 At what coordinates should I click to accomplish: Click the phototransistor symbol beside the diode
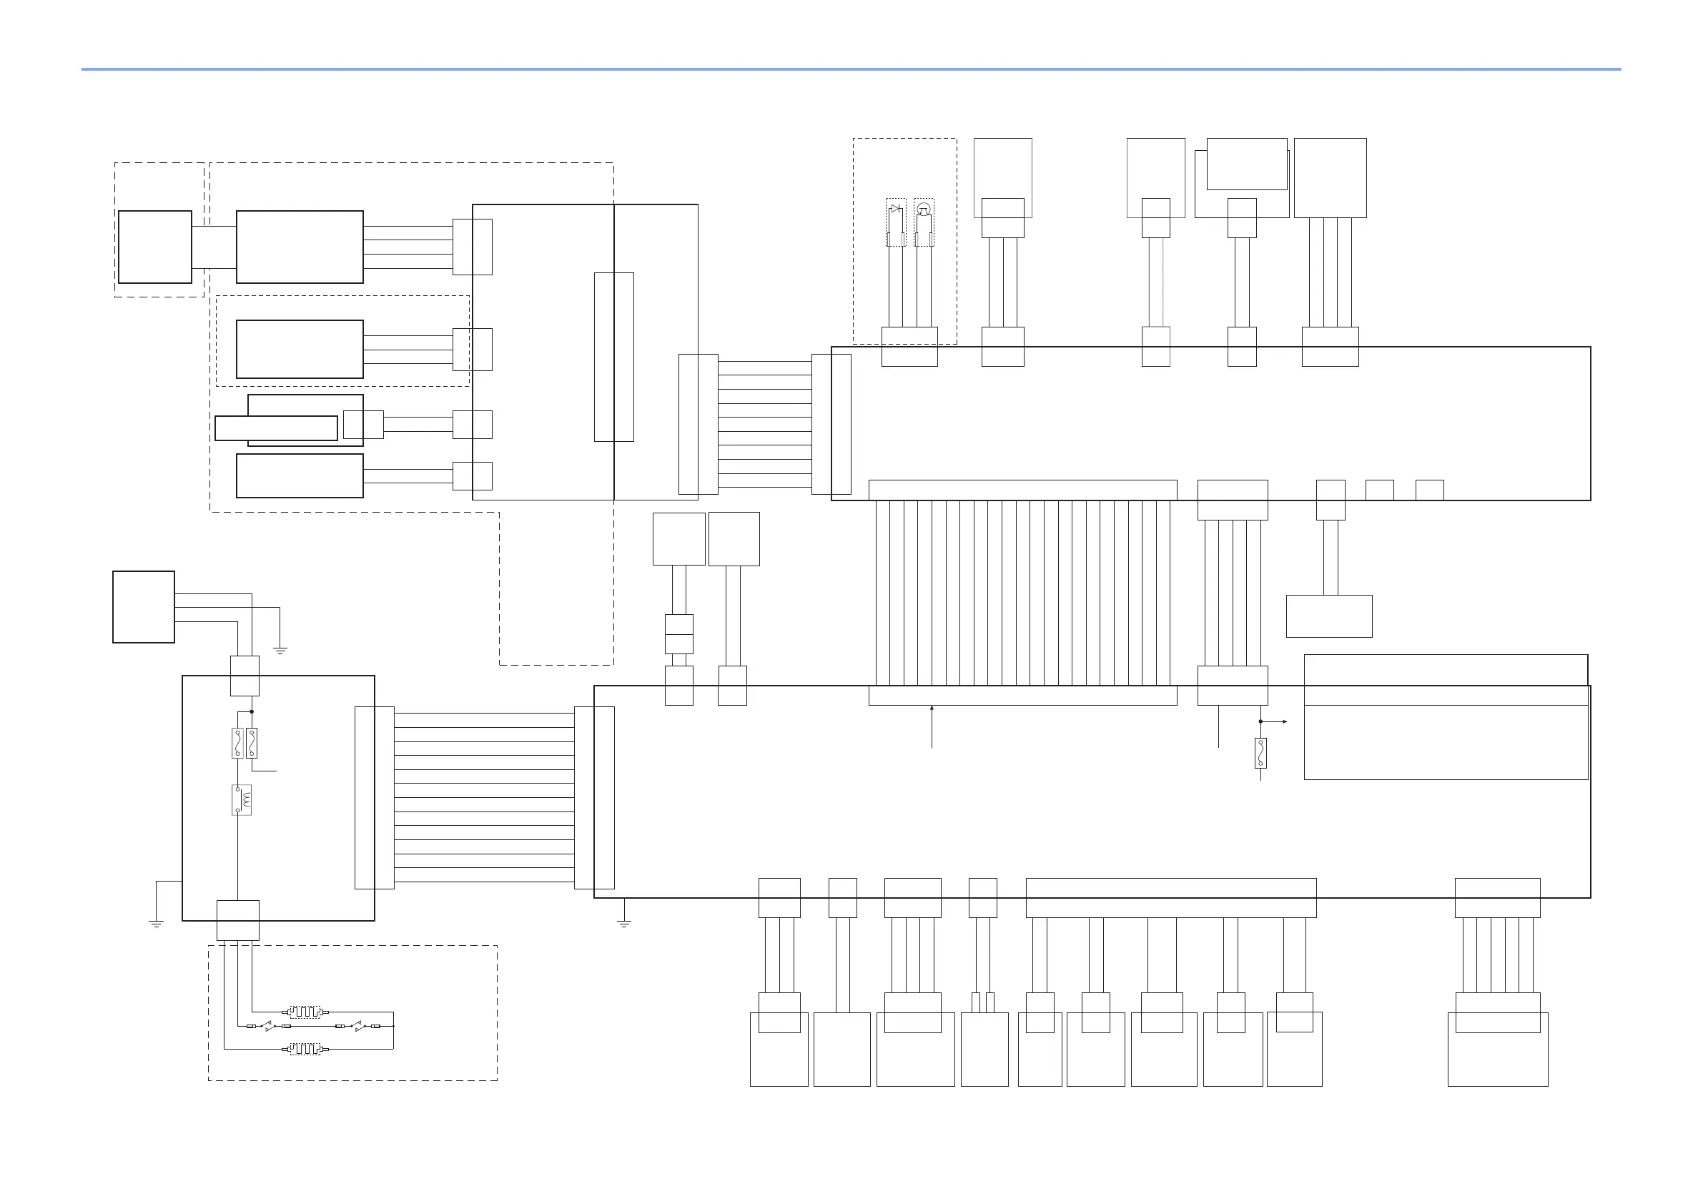click(924, 209)
